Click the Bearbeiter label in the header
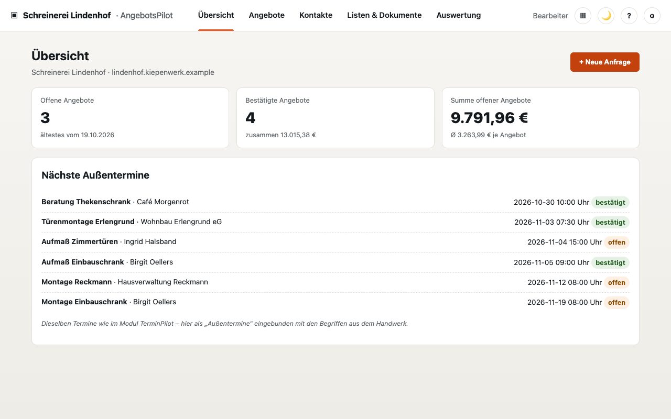 coord(550,16)
